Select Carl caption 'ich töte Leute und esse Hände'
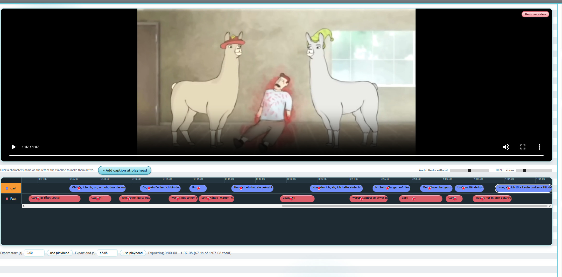This screenshot has width=562, height=277. 524,188
